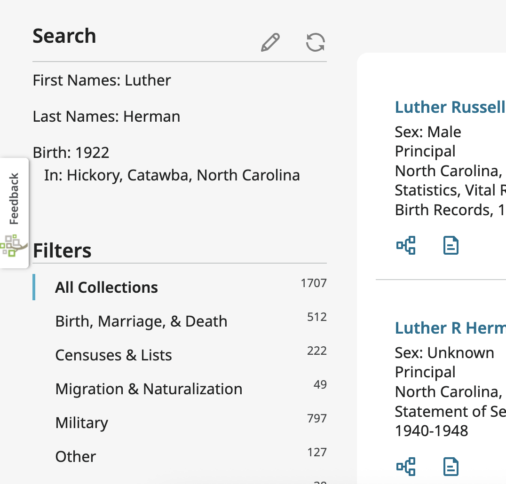Filter by Censuses & Lists
This screenshot has width=506, height=484.
pyautogui.click(x=113, y=355)
